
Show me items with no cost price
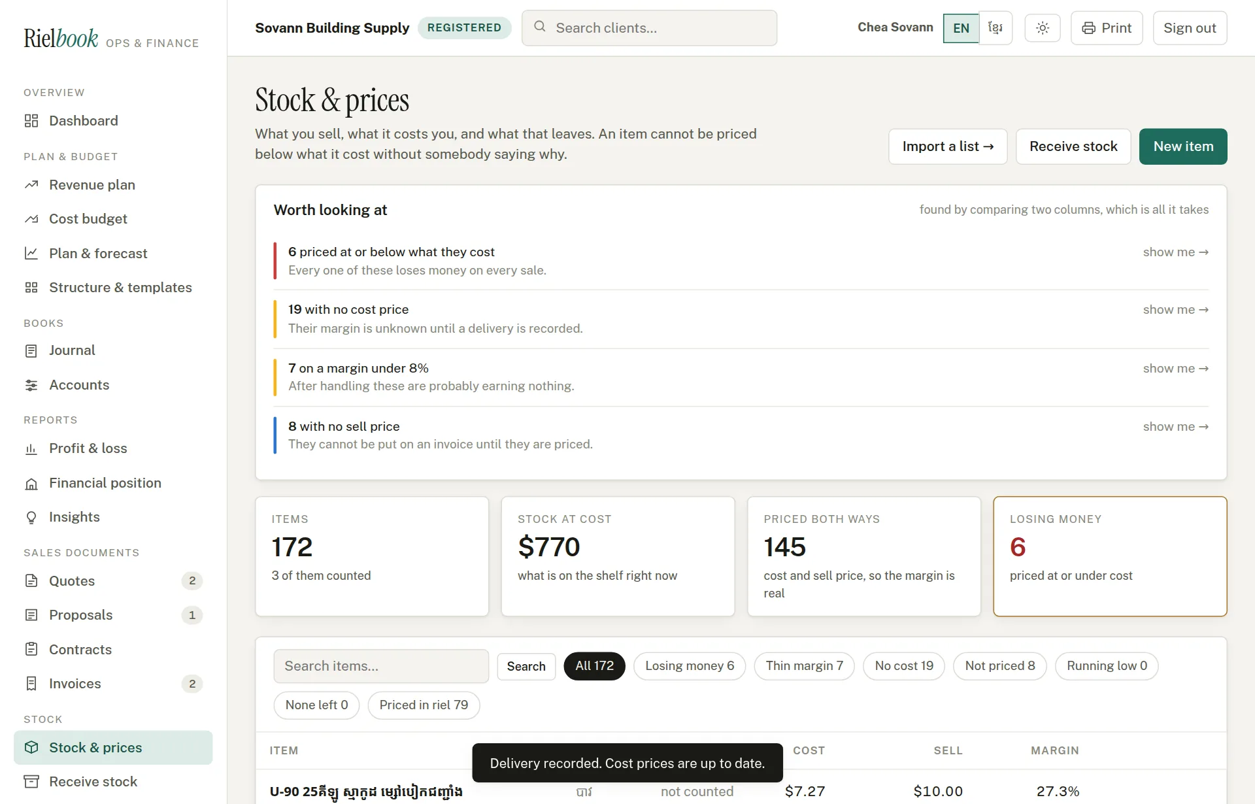pyautogui.click(x=1175, y=310)
